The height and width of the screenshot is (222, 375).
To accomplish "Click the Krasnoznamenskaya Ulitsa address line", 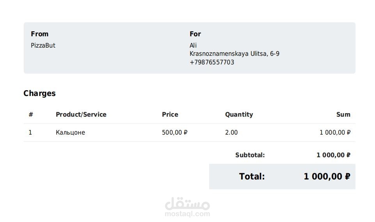I will click(234, 54).
